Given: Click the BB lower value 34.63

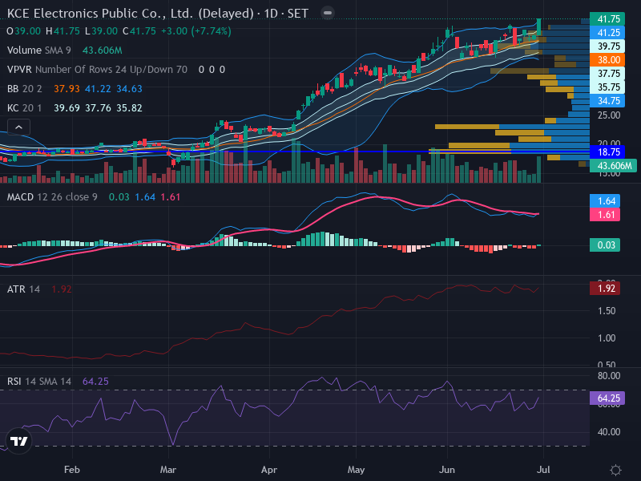Looking at the screenshot, I should pos(129,89).
